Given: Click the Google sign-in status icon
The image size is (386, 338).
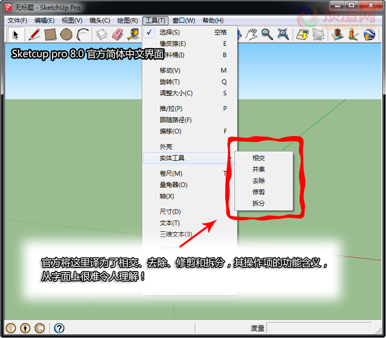Looking at the screenshot, I should [40, 328].
